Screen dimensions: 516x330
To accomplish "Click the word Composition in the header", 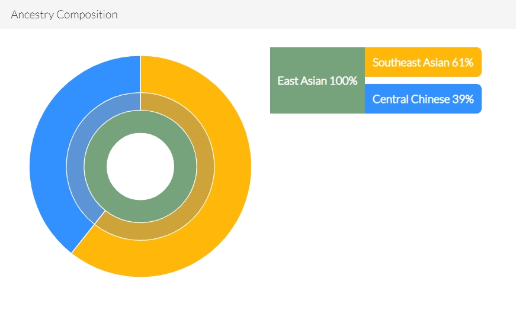I will pyautogui.click(x=87, y=15).
